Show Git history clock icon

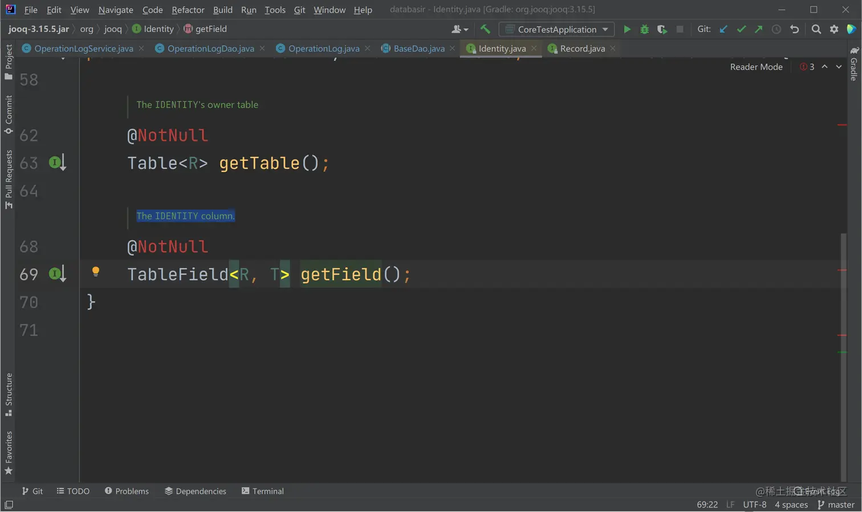[776, 29]
